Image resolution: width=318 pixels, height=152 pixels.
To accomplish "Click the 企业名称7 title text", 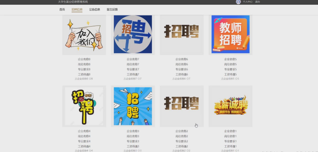I will coord(133,59).
